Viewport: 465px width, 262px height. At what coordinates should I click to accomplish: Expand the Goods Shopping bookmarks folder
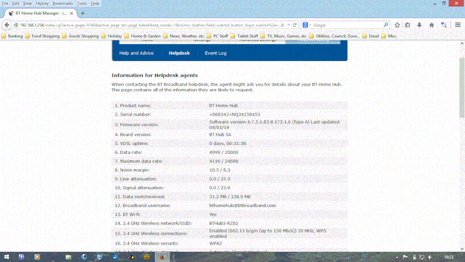pyautogui.click(x=81, y=36)
